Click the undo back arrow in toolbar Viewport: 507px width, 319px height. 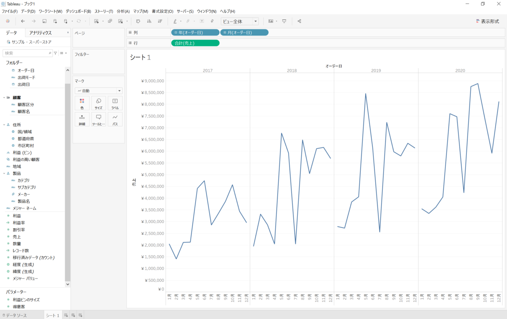click(x=23, y=21)
